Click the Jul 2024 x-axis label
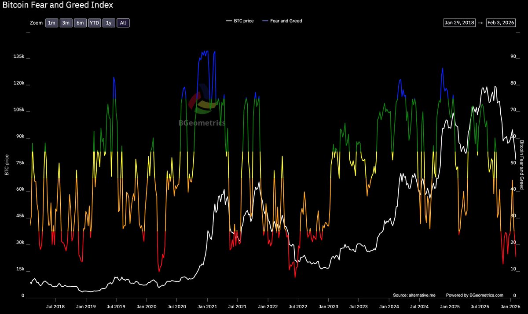This screenshot has height=314, width=528. point(420,306)
